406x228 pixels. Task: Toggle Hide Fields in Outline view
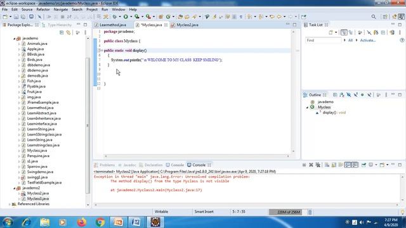pyautogui.click(x=349, y=95)
